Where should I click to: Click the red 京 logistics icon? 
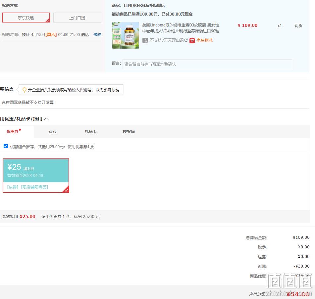[192, 40]
